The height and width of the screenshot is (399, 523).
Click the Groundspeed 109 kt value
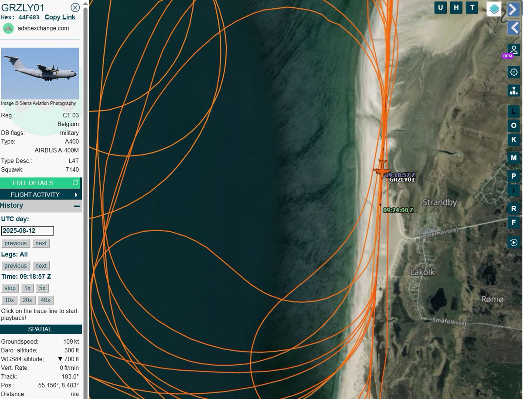(x=71, y=342)
